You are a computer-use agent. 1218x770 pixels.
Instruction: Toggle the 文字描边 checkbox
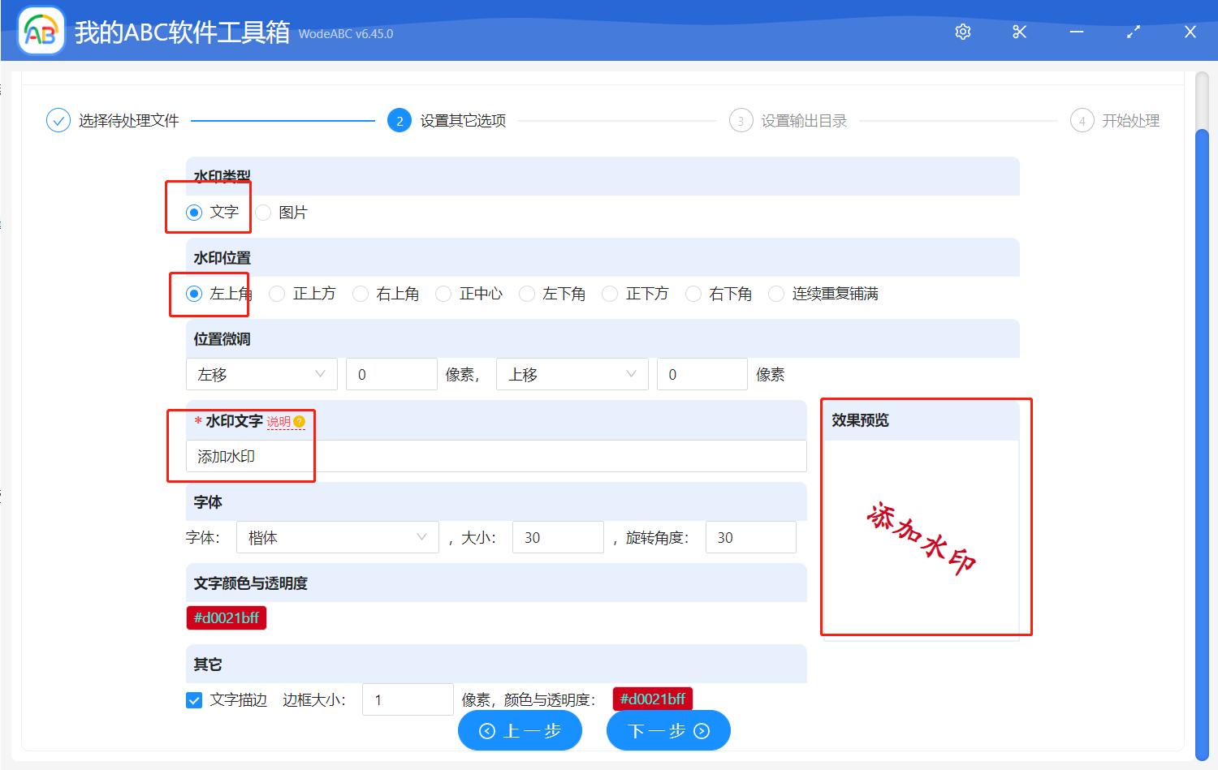(x=193, y=699)
